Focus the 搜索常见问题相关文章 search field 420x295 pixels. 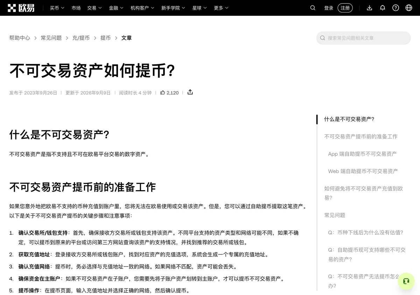[x=363, y=38]
